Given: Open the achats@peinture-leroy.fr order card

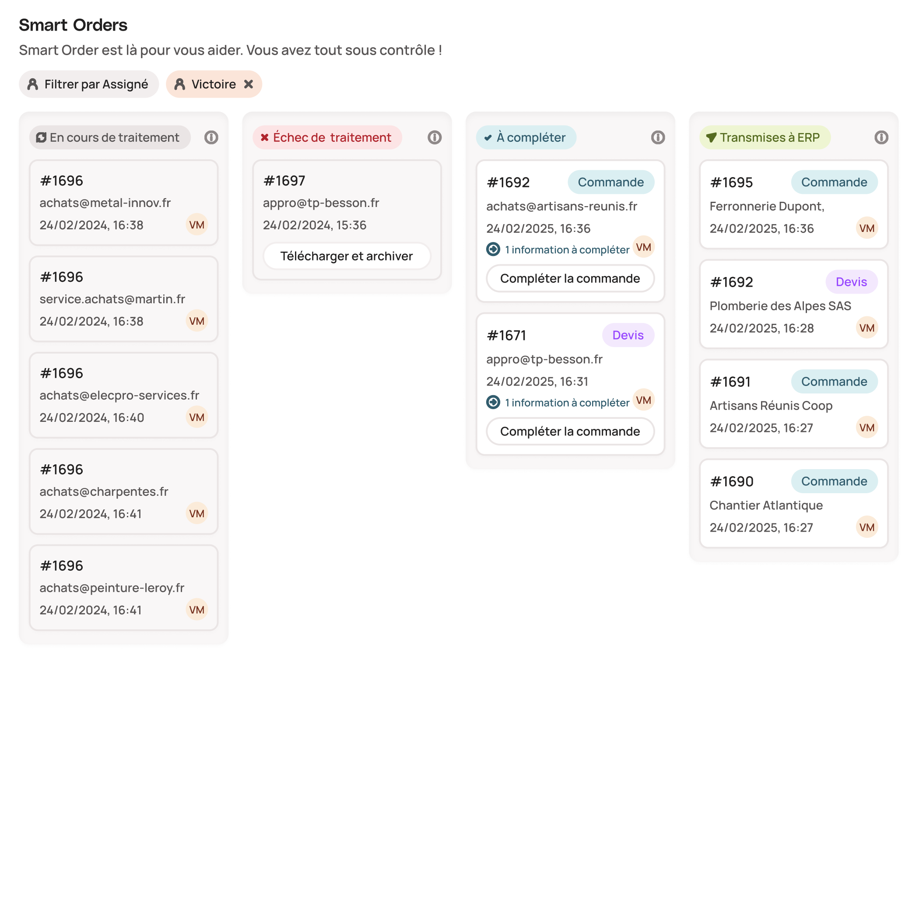Looking at the screenshot, I should [x=124, y=588].
